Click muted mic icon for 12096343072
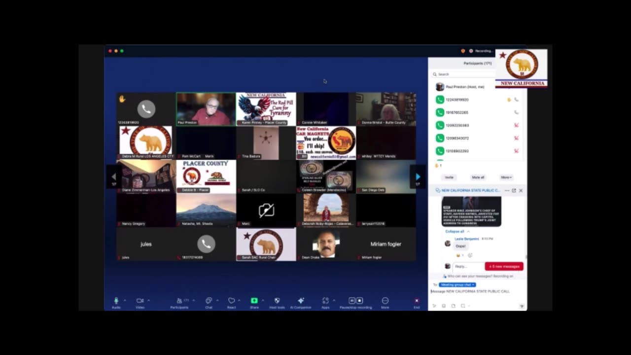Viewport: 631px width, 355px height. tap(516, 138)
